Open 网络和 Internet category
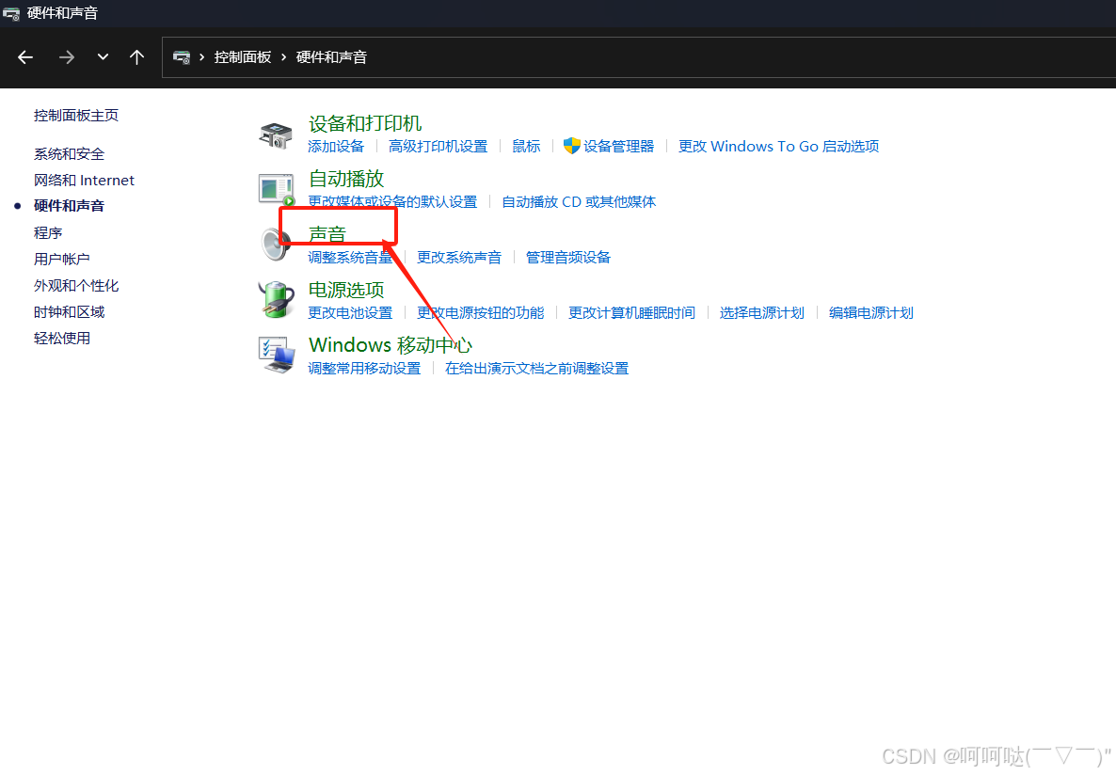 click(x=84, y=180)
